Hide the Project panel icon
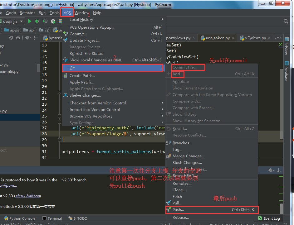This screenshot has width=294, height=225. [36, 38]
